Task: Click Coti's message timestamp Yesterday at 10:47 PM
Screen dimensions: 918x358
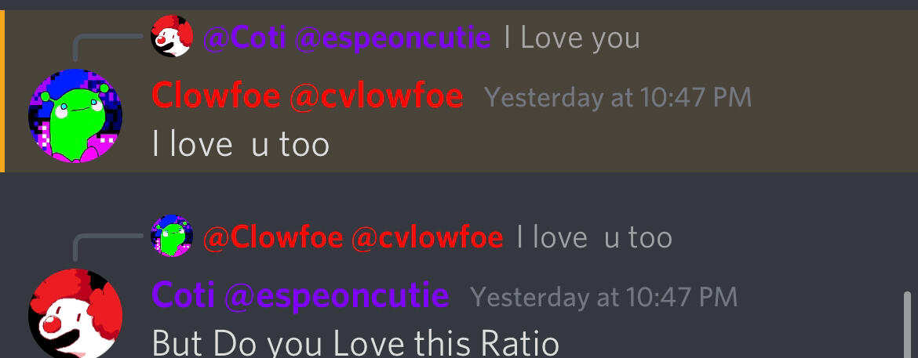Action: pos(603,297)
